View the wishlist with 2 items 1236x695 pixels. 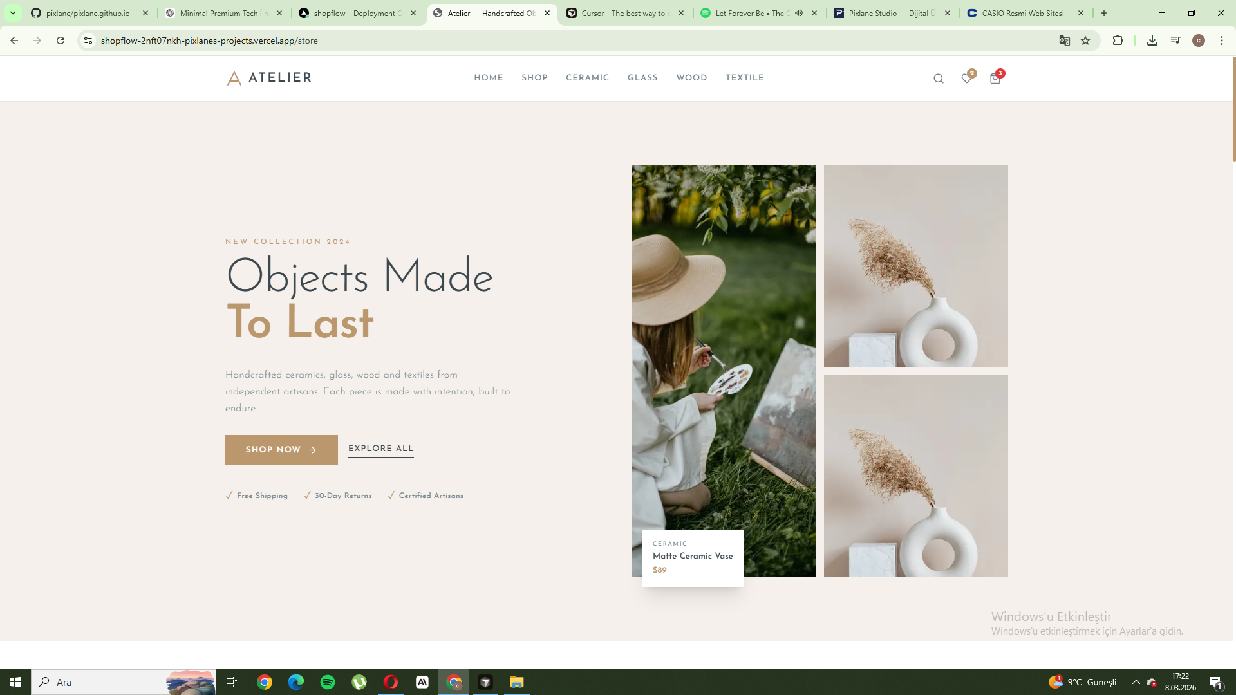click(966, 78)
